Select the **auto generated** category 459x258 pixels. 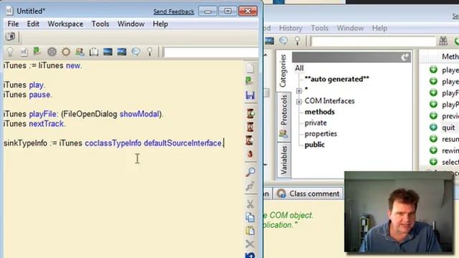tap(336, 79)
